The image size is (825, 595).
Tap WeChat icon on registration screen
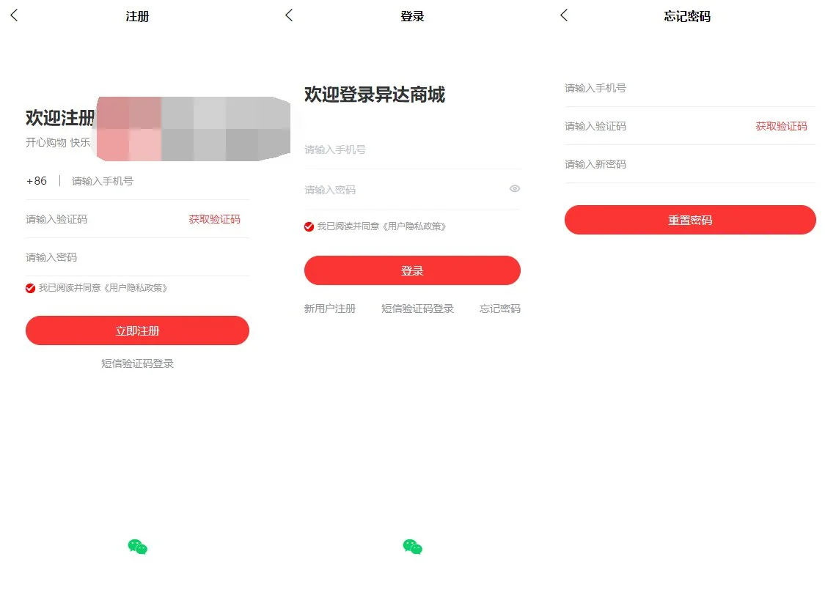(x=137, y=547)
